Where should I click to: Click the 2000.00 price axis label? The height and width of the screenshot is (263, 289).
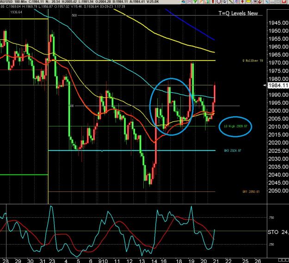tap(278, 111)
